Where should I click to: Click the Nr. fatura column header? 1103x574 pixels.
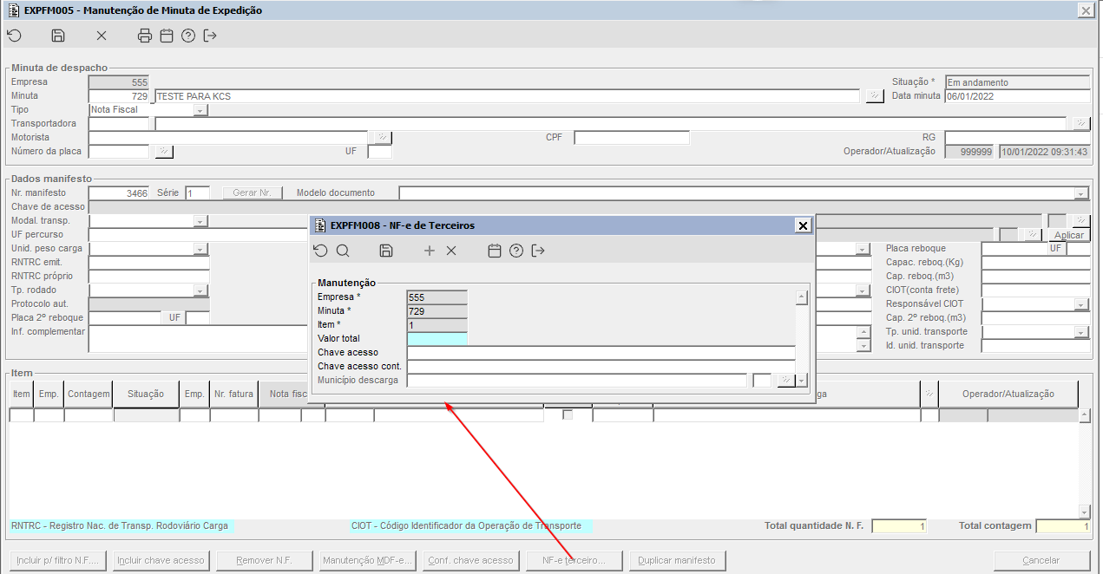pyautogui.click(x=234, y=394)
